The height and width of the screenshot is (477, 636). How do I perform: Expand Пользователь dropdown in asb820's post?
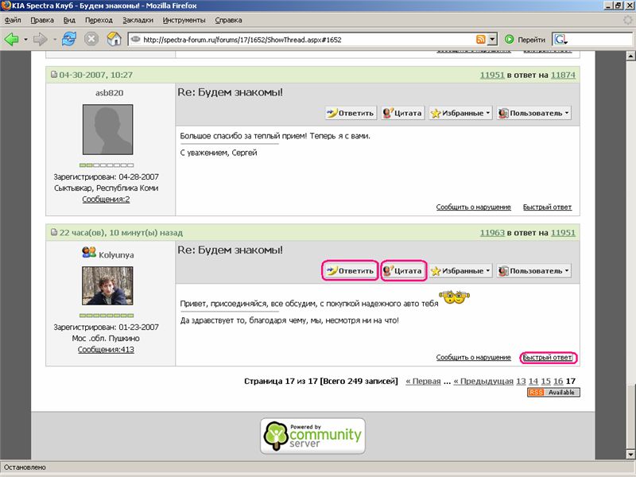(x=533, y=113)
